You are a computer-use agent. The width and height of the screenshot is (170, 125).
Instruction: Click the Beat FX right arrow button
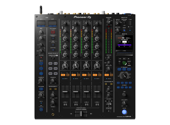[x=129, y=59]
